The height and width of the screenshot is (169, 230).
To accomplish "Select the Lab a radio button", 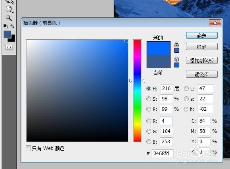I will click(186, 99).
